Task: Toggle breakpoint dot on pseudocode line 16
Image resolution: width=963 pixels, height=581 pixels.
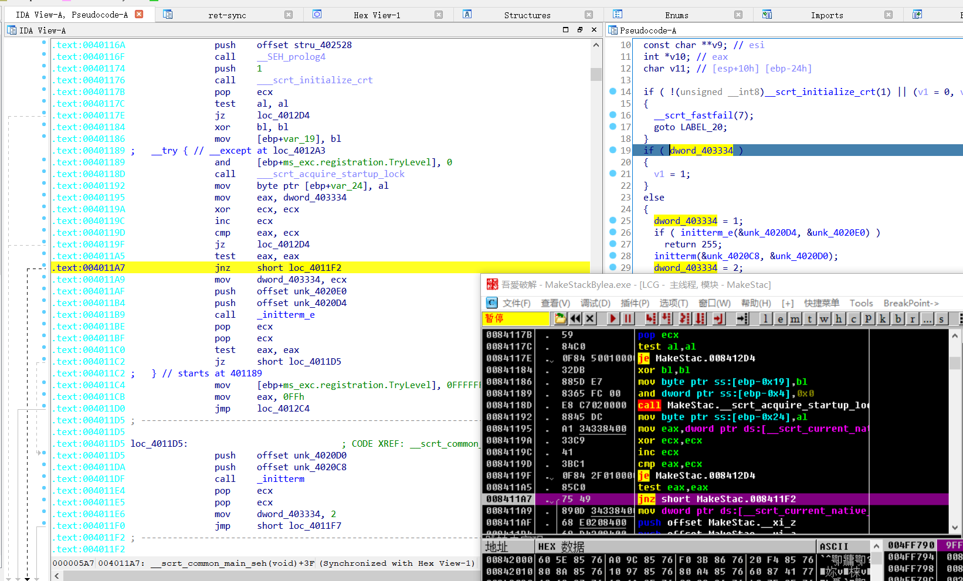Action: pos(613,115)
